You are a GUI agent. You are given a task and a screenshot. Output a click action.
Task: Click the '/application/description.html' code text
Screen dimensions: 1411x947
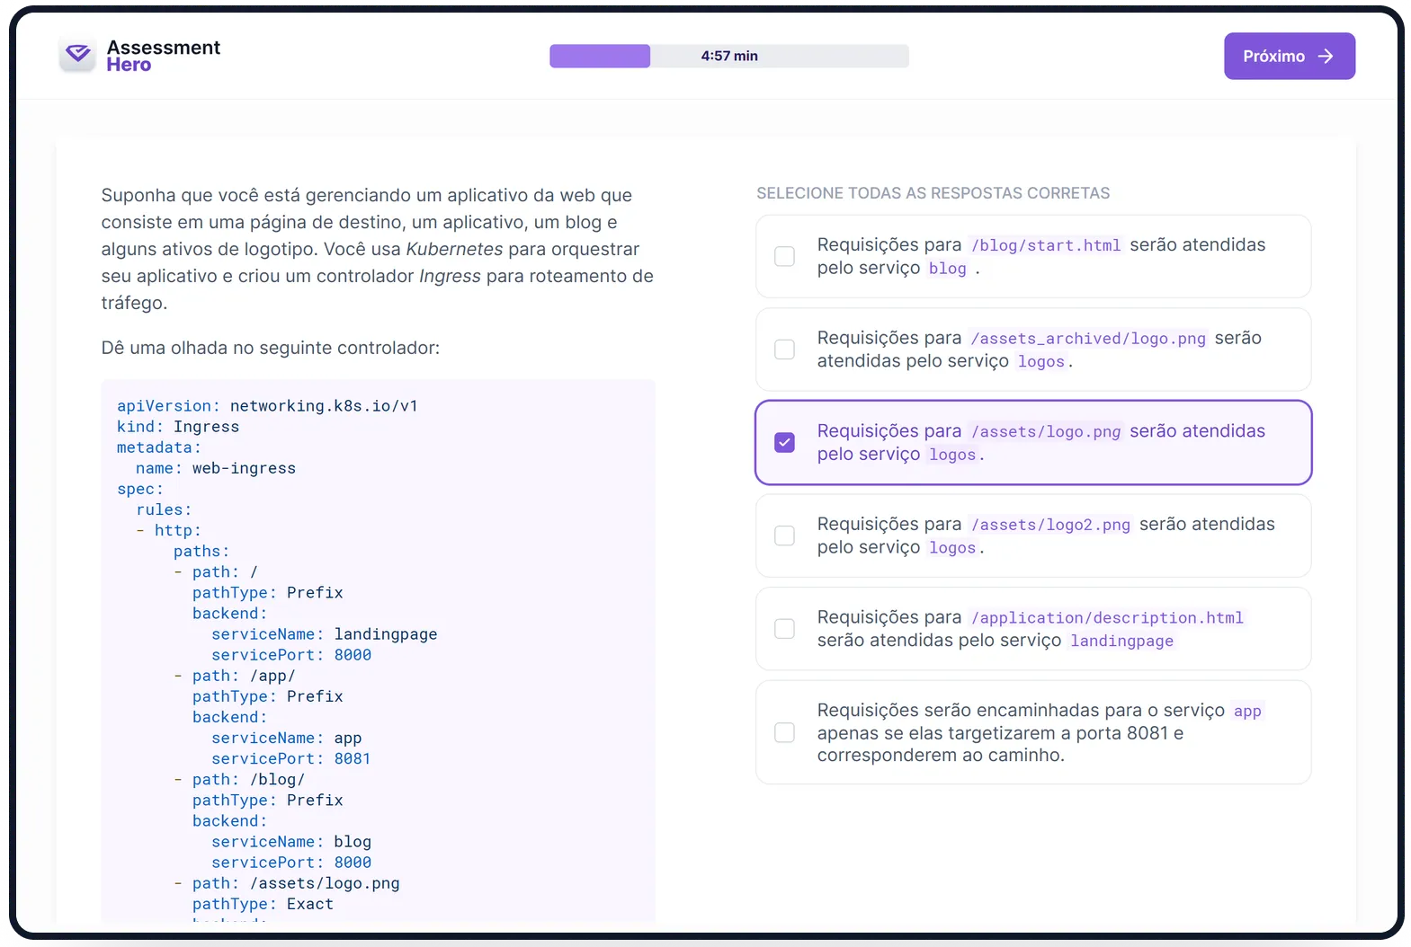pos(1107,618)
